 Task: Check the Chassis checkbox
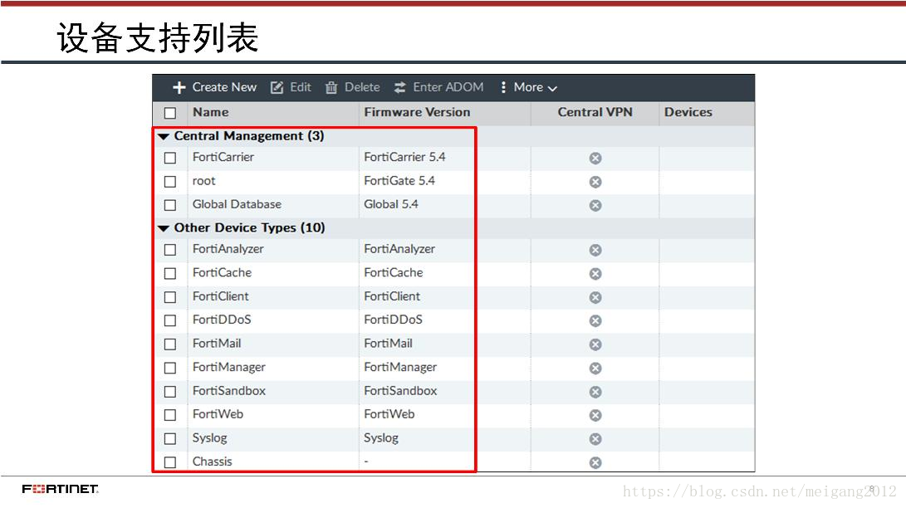(170, 462)
